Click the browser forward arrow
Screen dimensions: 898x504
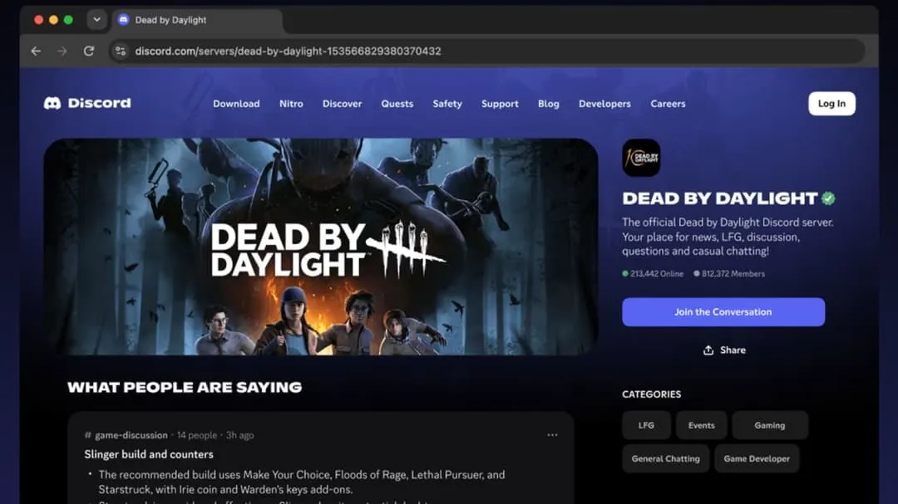tap(62, 51)
